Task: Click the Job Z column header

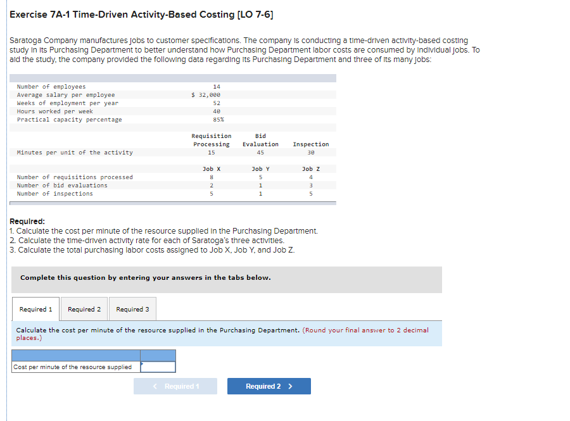Action: pyautogui.click(x=309, y=168)
